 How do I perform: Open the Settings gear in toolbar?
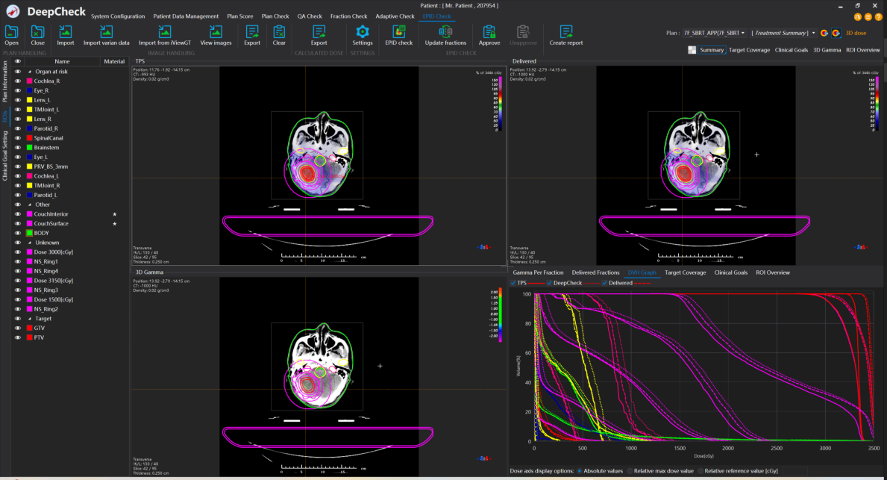pos(363,31)
